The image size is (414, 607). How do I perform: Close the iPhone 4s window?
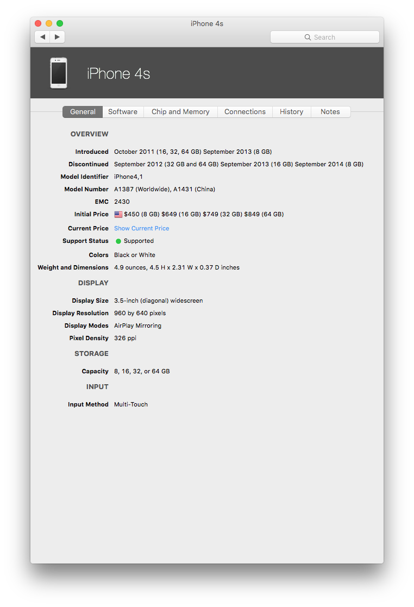tap(38, 23)
